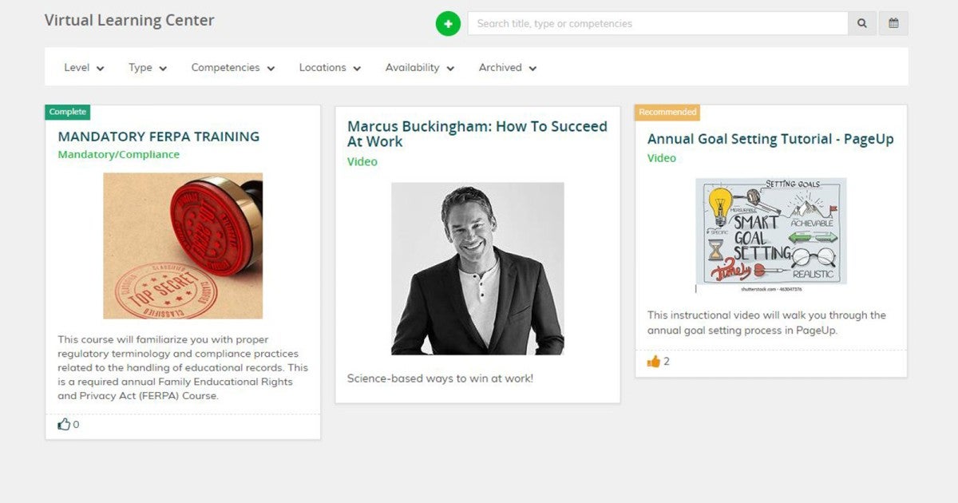958x503 pixels.
Task: Expand the Availability filter
Action: (419, 68)
